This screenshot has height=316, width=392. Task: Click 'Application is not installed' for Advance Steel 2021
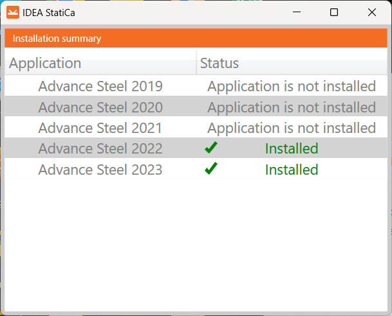pos(292,128)
